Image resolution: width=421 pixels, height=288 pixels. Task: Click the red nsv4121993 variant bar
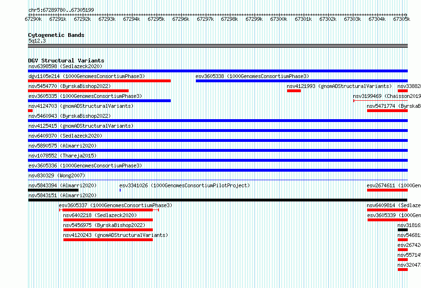(x=294, y=91)
